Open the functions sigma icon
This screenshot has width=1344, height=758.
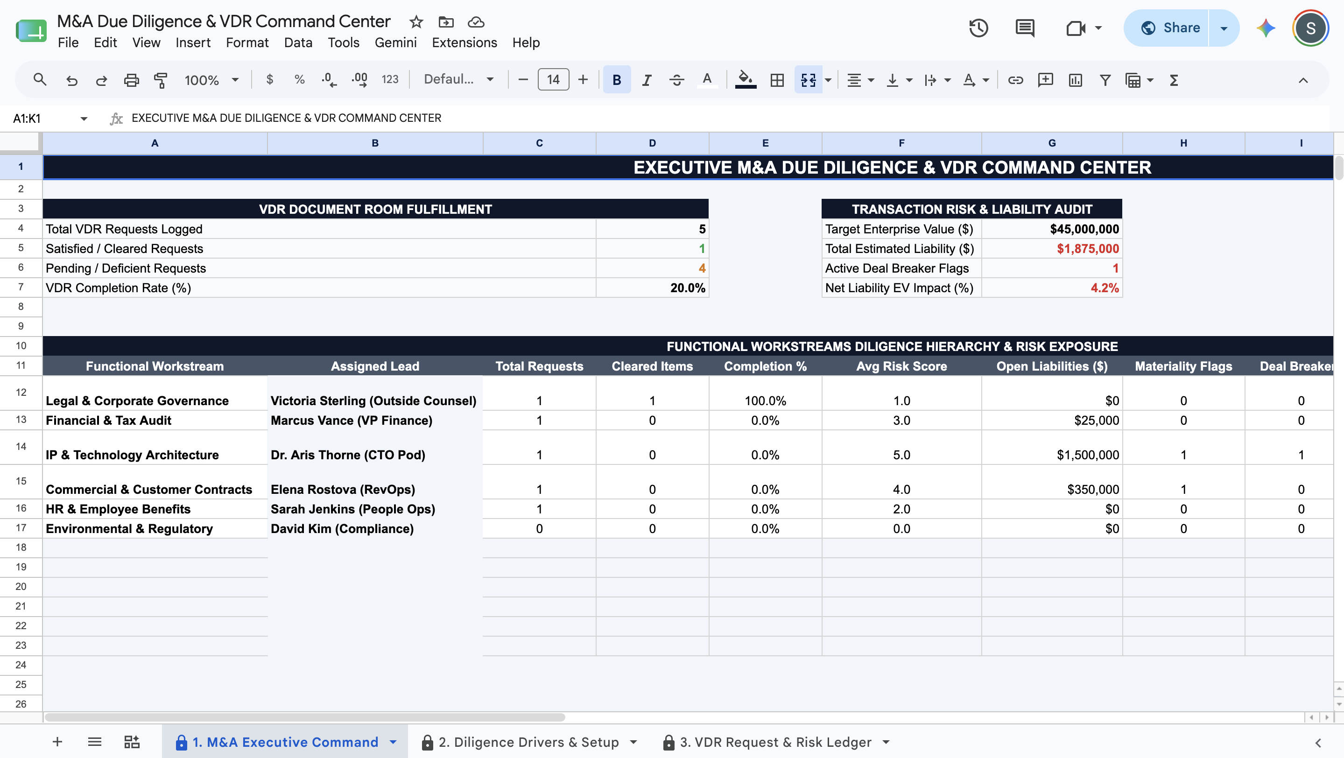tap(1174, 80)
